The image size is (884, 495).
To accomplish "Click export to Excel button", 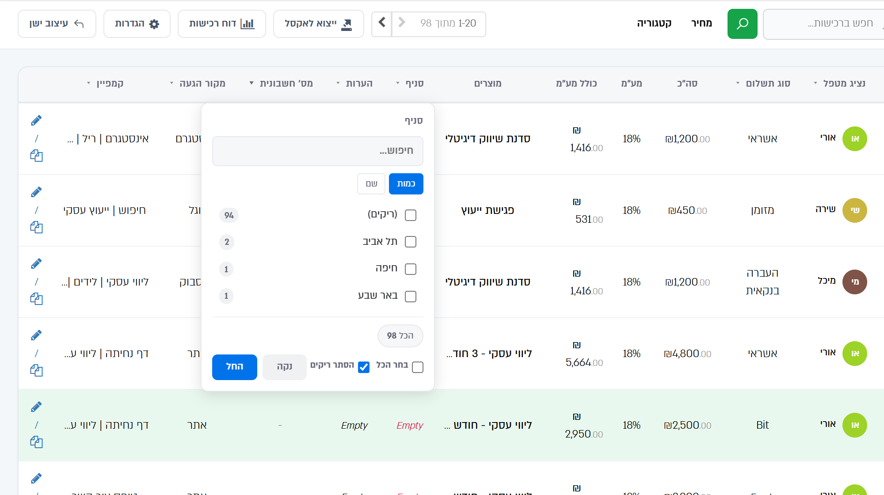I will [318, 24].
